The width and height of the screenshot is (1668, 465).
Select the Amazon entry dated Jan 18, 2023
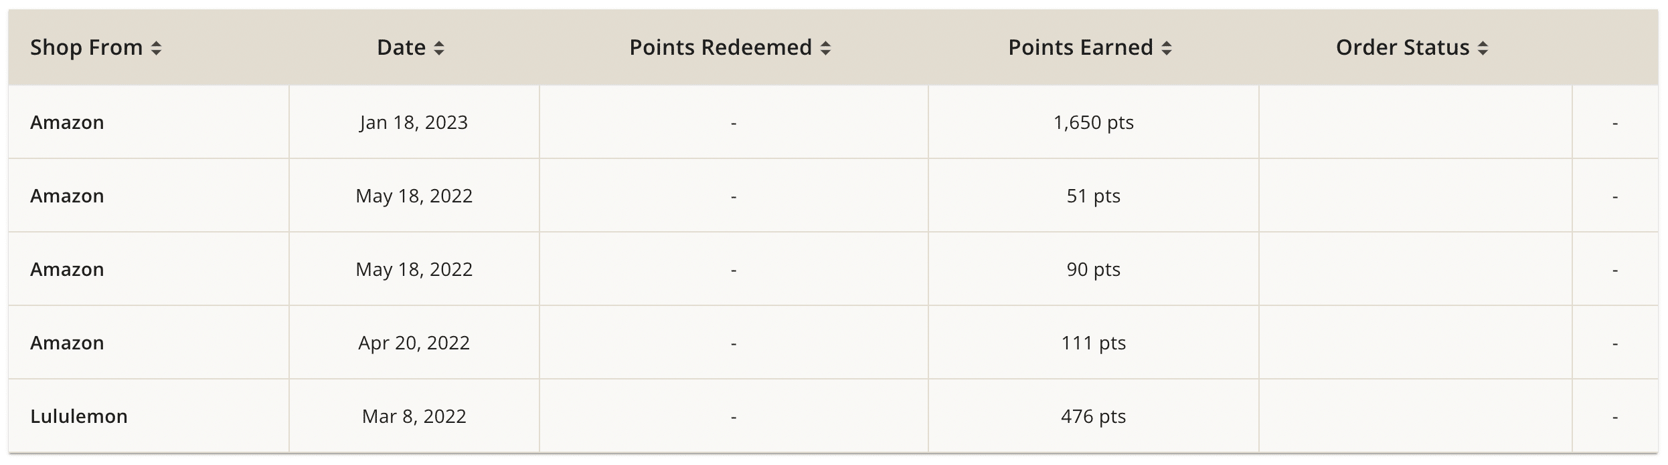pos(67,122)
